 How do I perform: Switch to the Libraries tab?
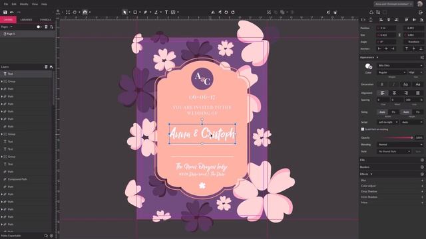pos(26,20)
